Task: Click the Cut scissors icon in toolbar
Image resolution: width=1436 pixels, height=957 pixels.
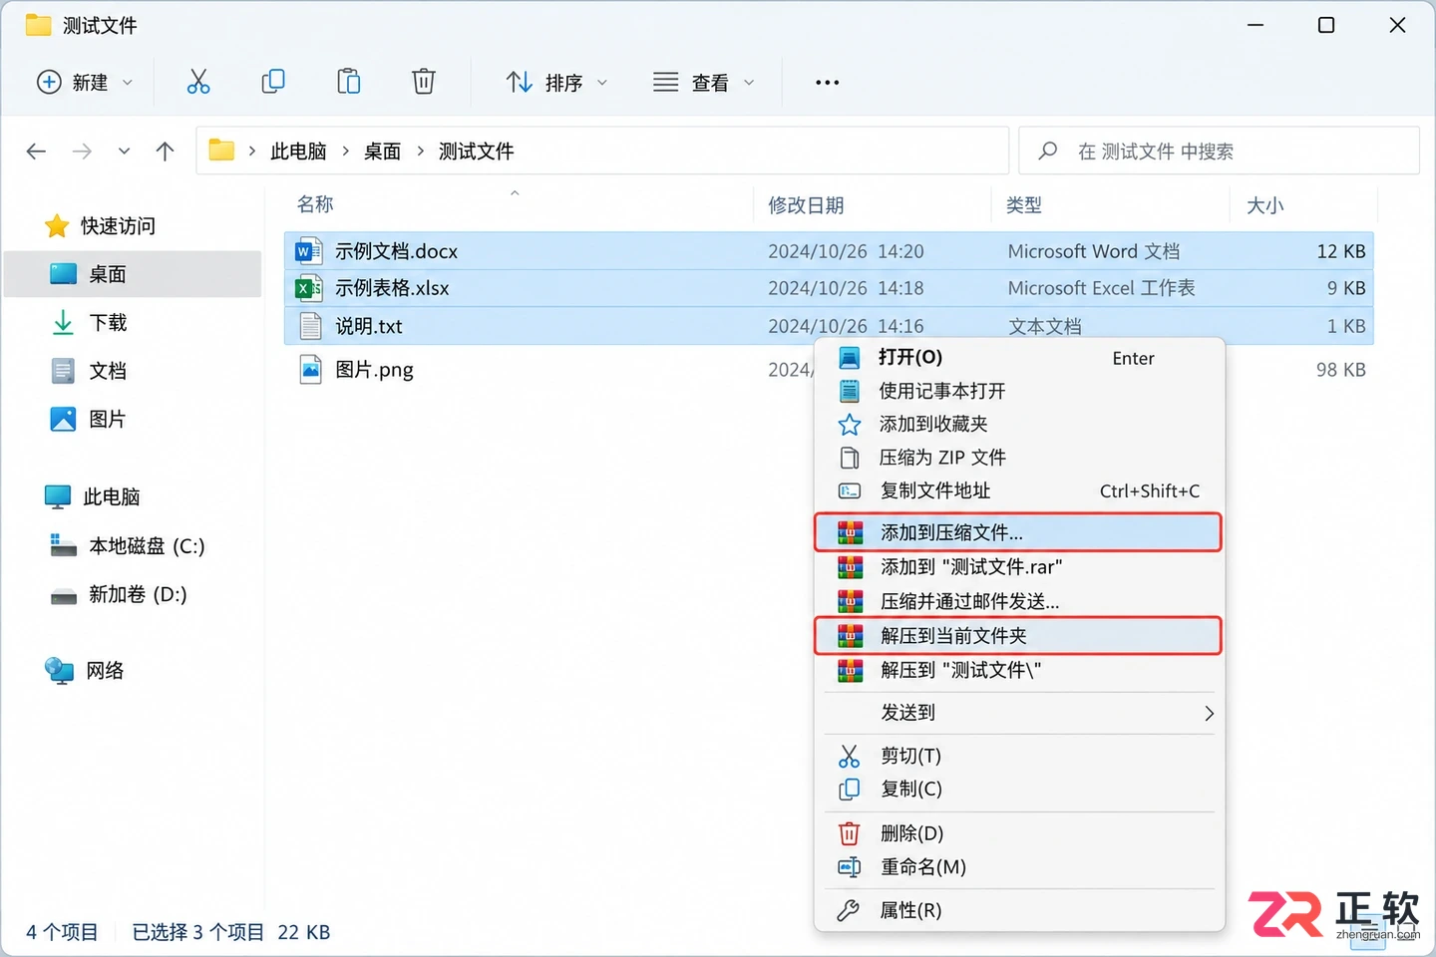Action: [x=198, y=82]
